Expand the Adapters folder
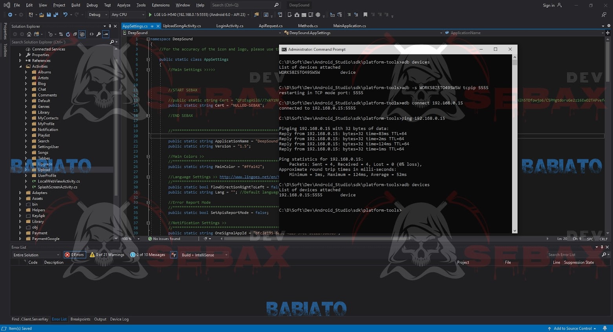 click(20, 193)
